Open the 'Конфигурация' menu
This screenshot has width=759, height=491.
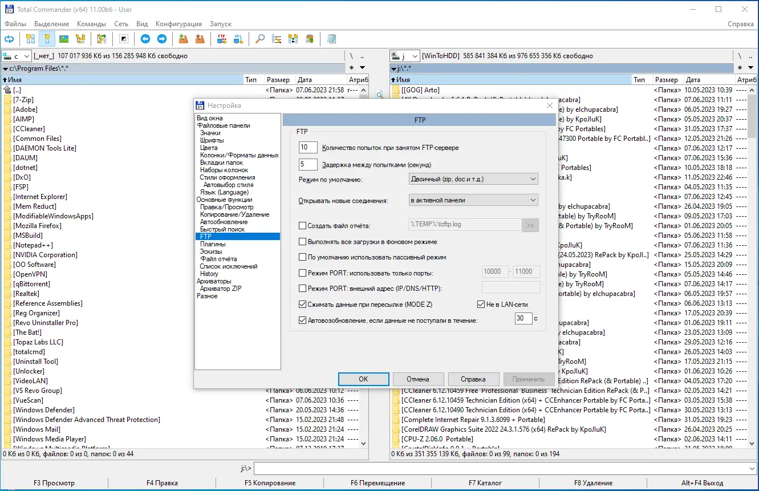[178, 24]
